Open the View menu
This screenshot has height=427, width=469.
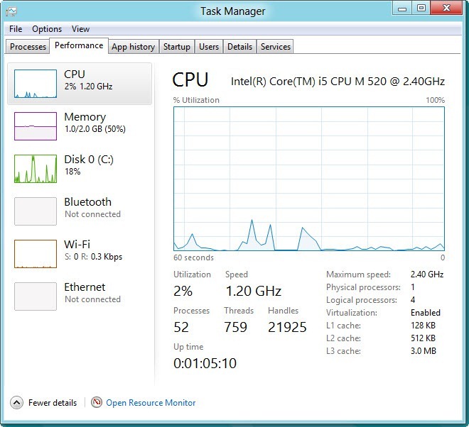80,29
